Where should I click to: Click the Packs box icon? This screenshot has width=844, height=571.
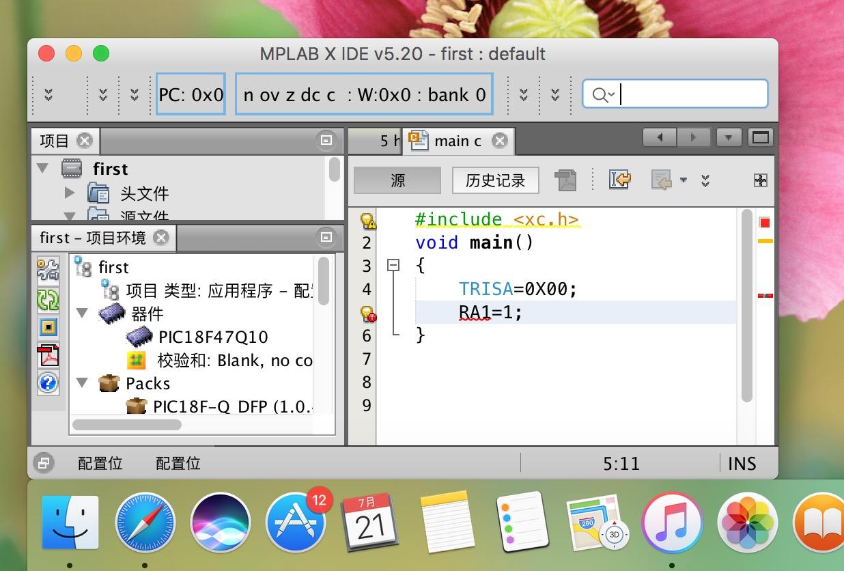tap(109, 383)
